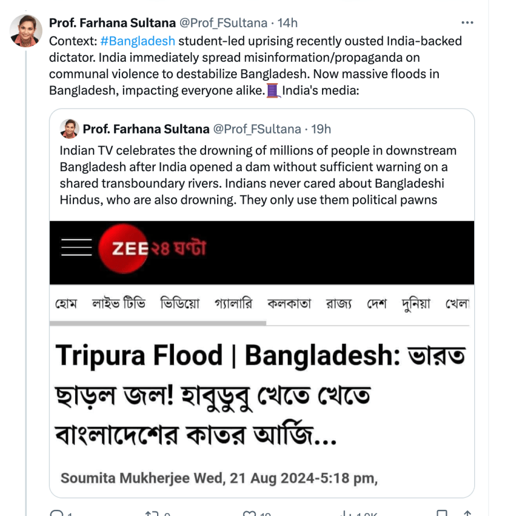Open the #Bangladesh hashtag link

click(138, 41)
